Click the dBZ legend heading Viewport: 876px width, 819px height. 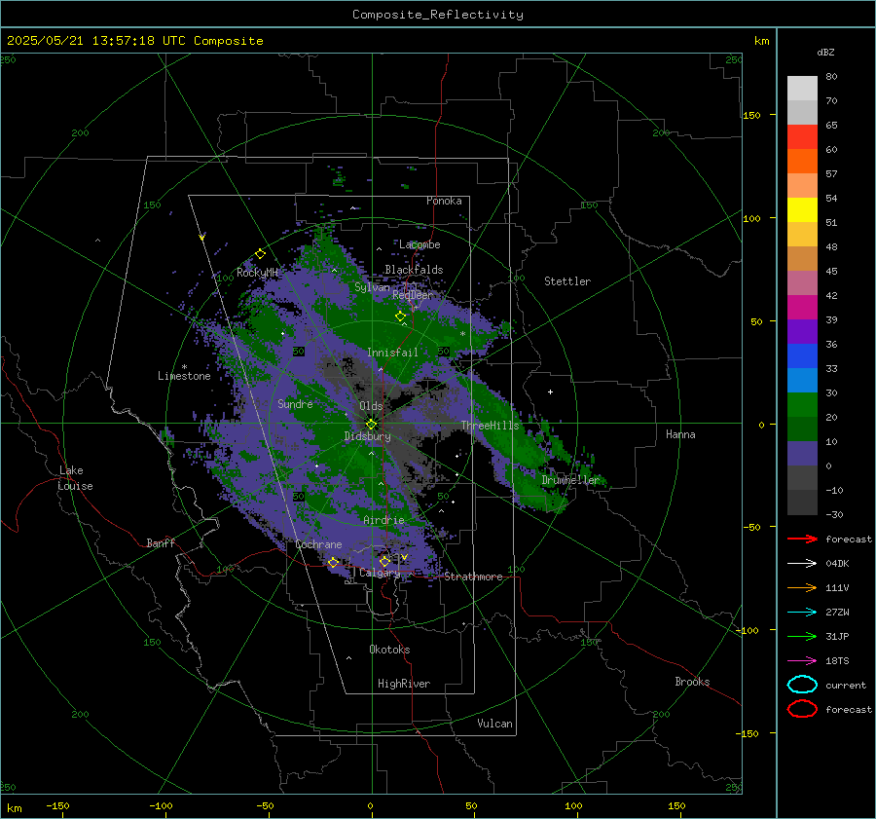tap(825, 52)
